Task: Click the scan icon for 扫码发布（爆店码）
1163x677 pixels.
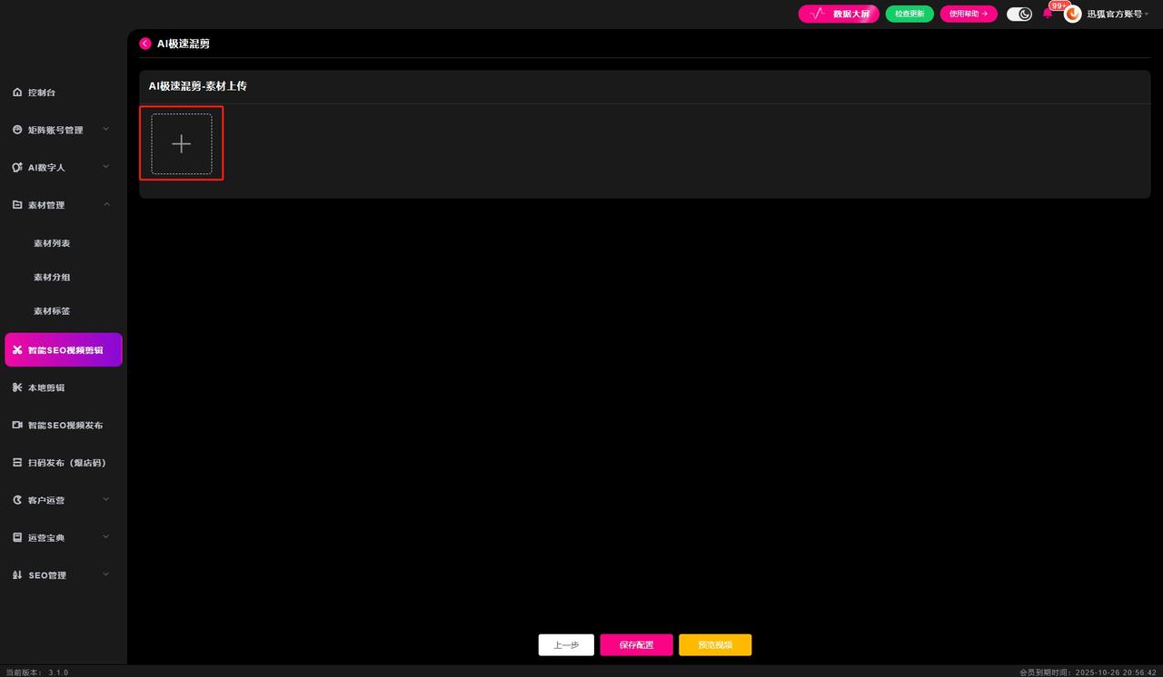Action: 17,463
